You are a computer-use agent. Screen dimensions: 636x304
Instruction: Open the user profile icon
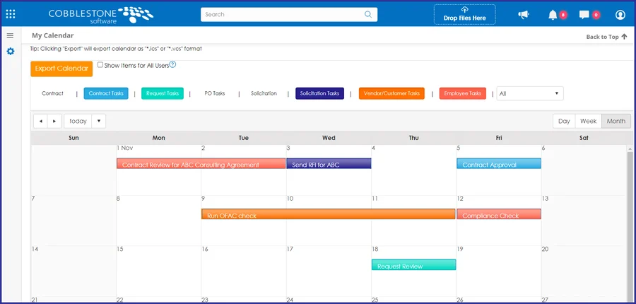point(620,15)
